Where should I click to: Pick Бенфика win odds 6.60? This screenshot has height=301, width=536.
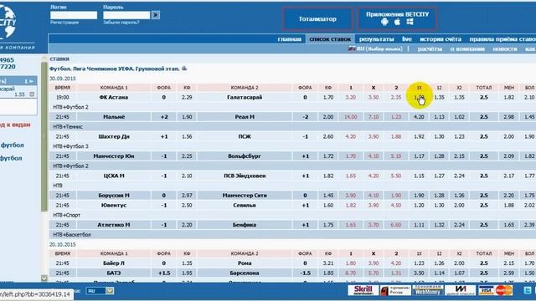tap(396, 225)
